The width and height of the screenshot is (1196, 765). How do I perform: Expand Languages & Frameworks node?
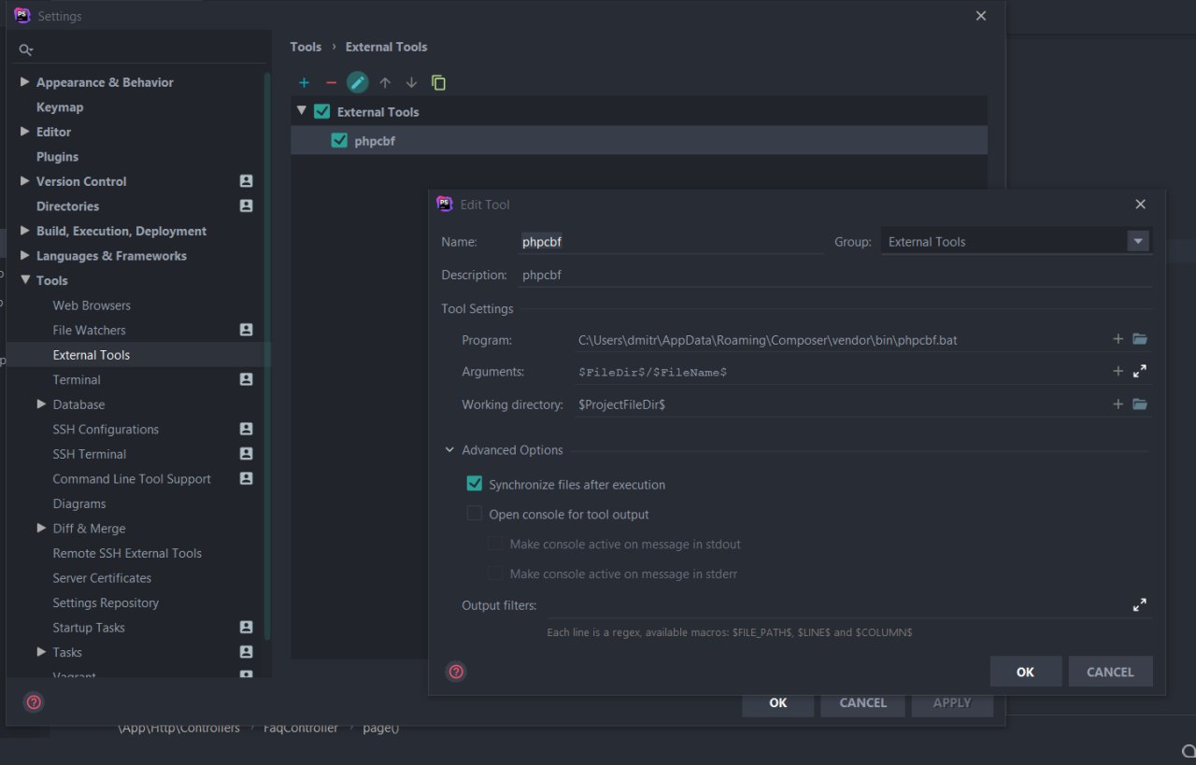25,255
